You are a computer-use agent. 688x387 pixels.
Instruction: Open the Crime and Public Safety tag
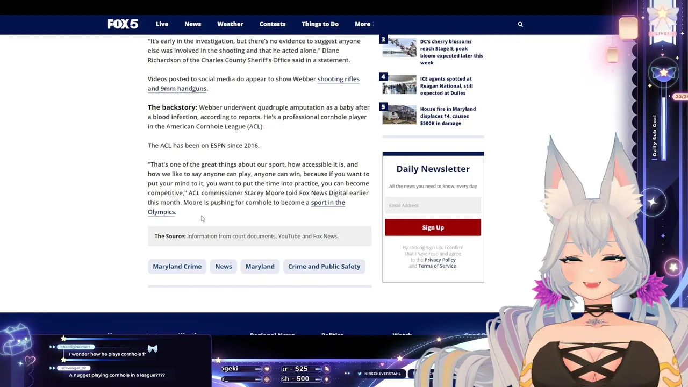point(324,266)
